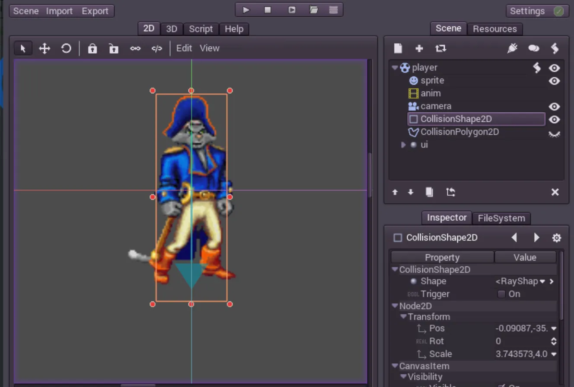
Task: Collapse the Visibility property group
Action: coord(403,377)
